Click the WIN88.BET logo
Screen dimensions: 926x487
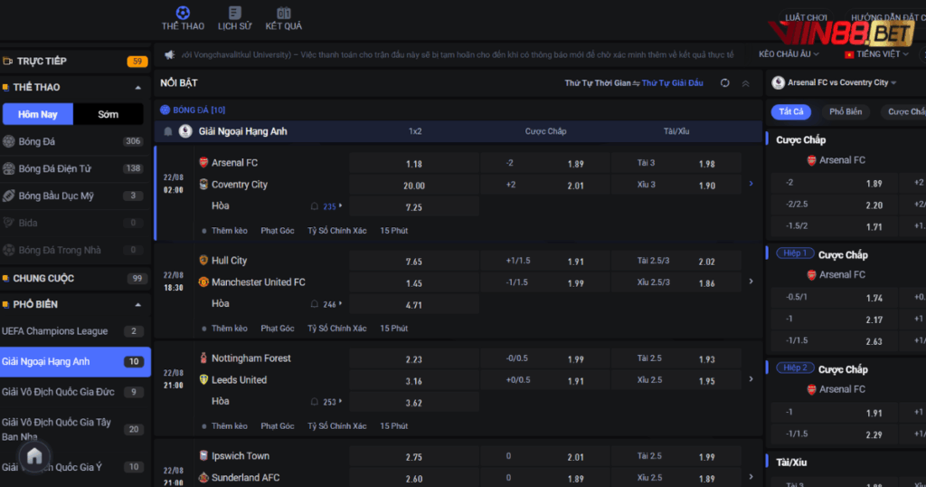pyautogui.click(x=840, y=33)
